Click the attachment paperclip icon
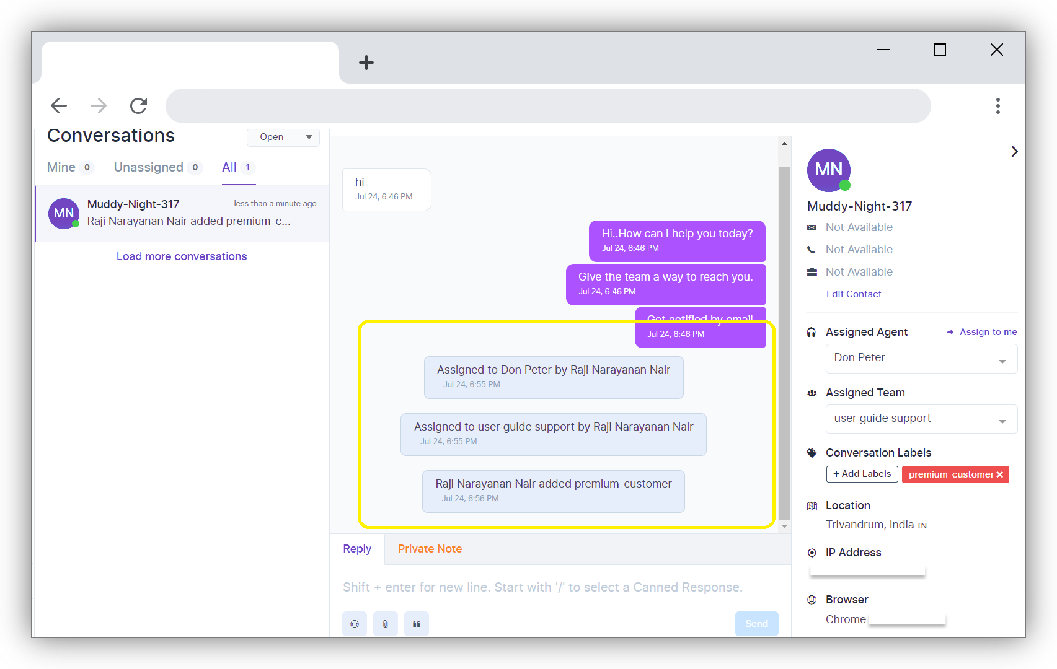 click(x=386, y=624)
